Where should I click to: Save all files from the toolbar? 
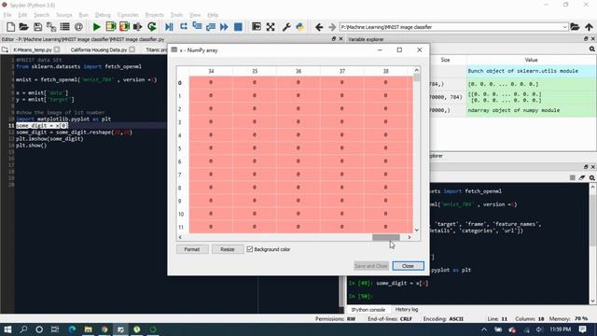pyautogui.click(x=51, y=27)
